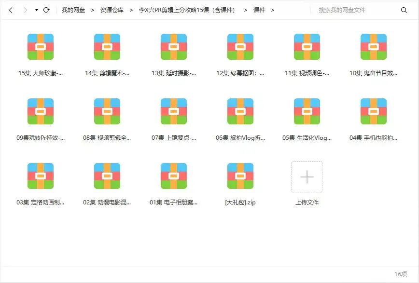Click the chevron after 课件 breadcrumb
The width and height of the screenshot is (419, 283).
click(272, 9)
